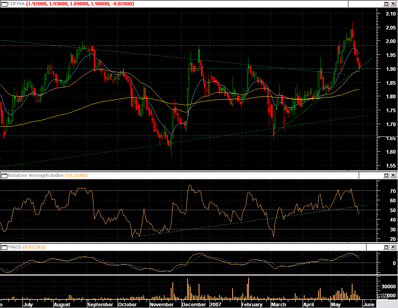Click the 2.00 price axis label
This screenshot has height=308, width=398.
point(391,41)
